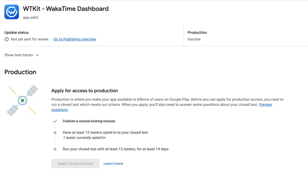The width and height of the screenshot is (308, 185).
Task: Click the large Production section heading
Action: [x=20, y=72]
